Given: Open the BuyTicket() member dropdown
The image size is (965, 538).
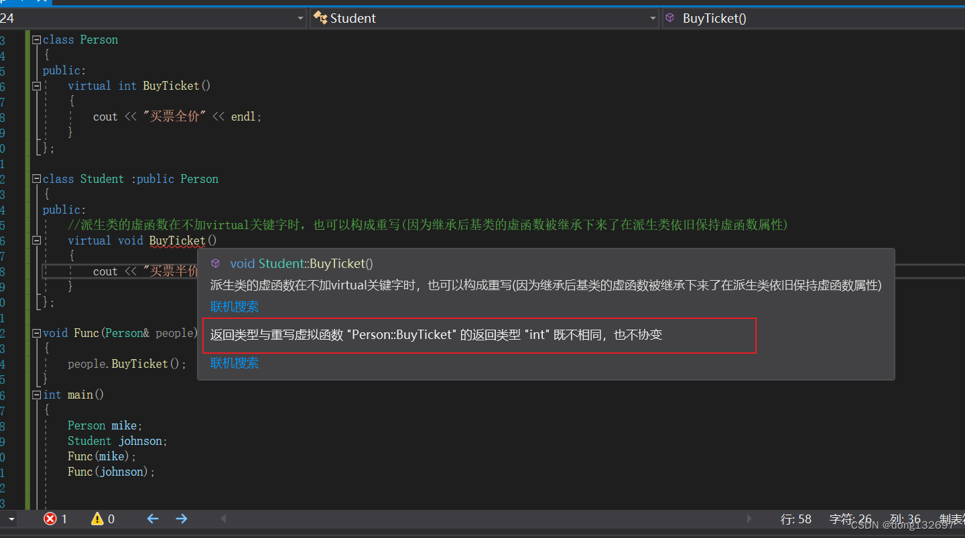Looking at the screenshot, I should tap(813, 18).
